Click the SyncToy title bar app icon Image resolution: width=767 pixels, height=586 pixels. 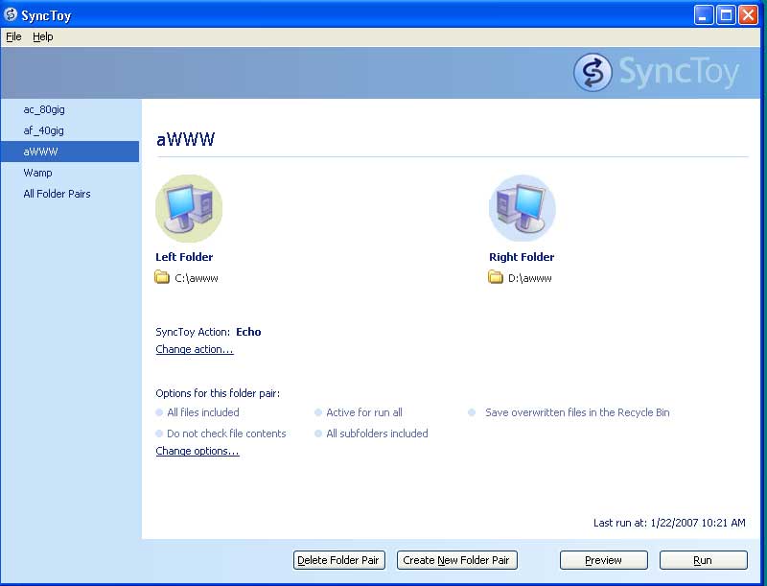tap(11, 14)
